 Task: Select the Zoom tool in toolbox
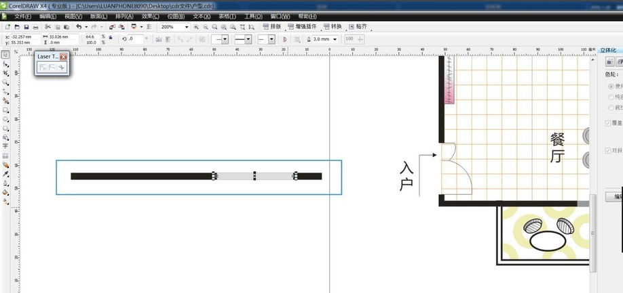(5, 83)
